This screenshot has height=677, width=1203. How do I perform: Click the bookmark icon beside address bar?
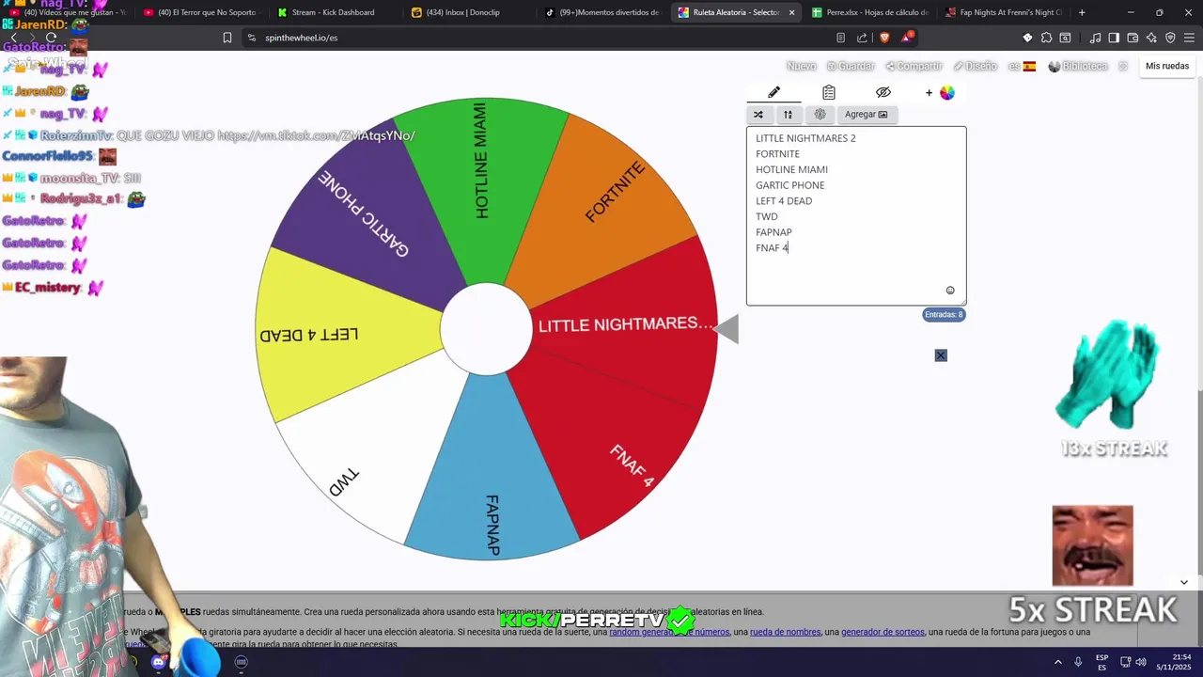pos(227,38)
